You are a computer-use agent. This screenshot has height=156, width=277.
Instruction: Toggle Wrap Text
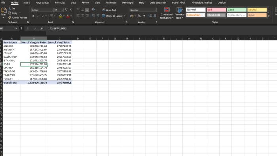pos(109,10)
